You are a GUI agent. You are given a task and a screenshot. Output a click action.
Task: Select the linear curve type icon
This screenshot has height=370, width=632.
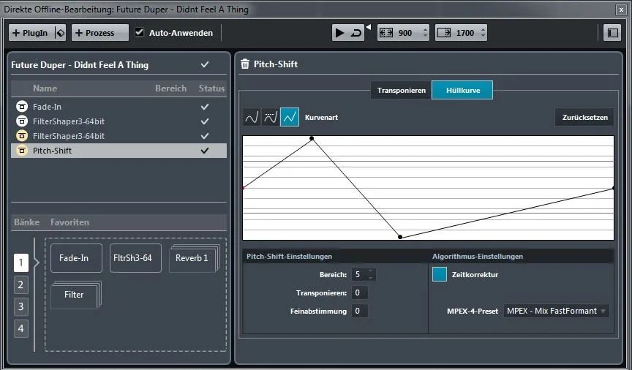(x=290, y=117)
